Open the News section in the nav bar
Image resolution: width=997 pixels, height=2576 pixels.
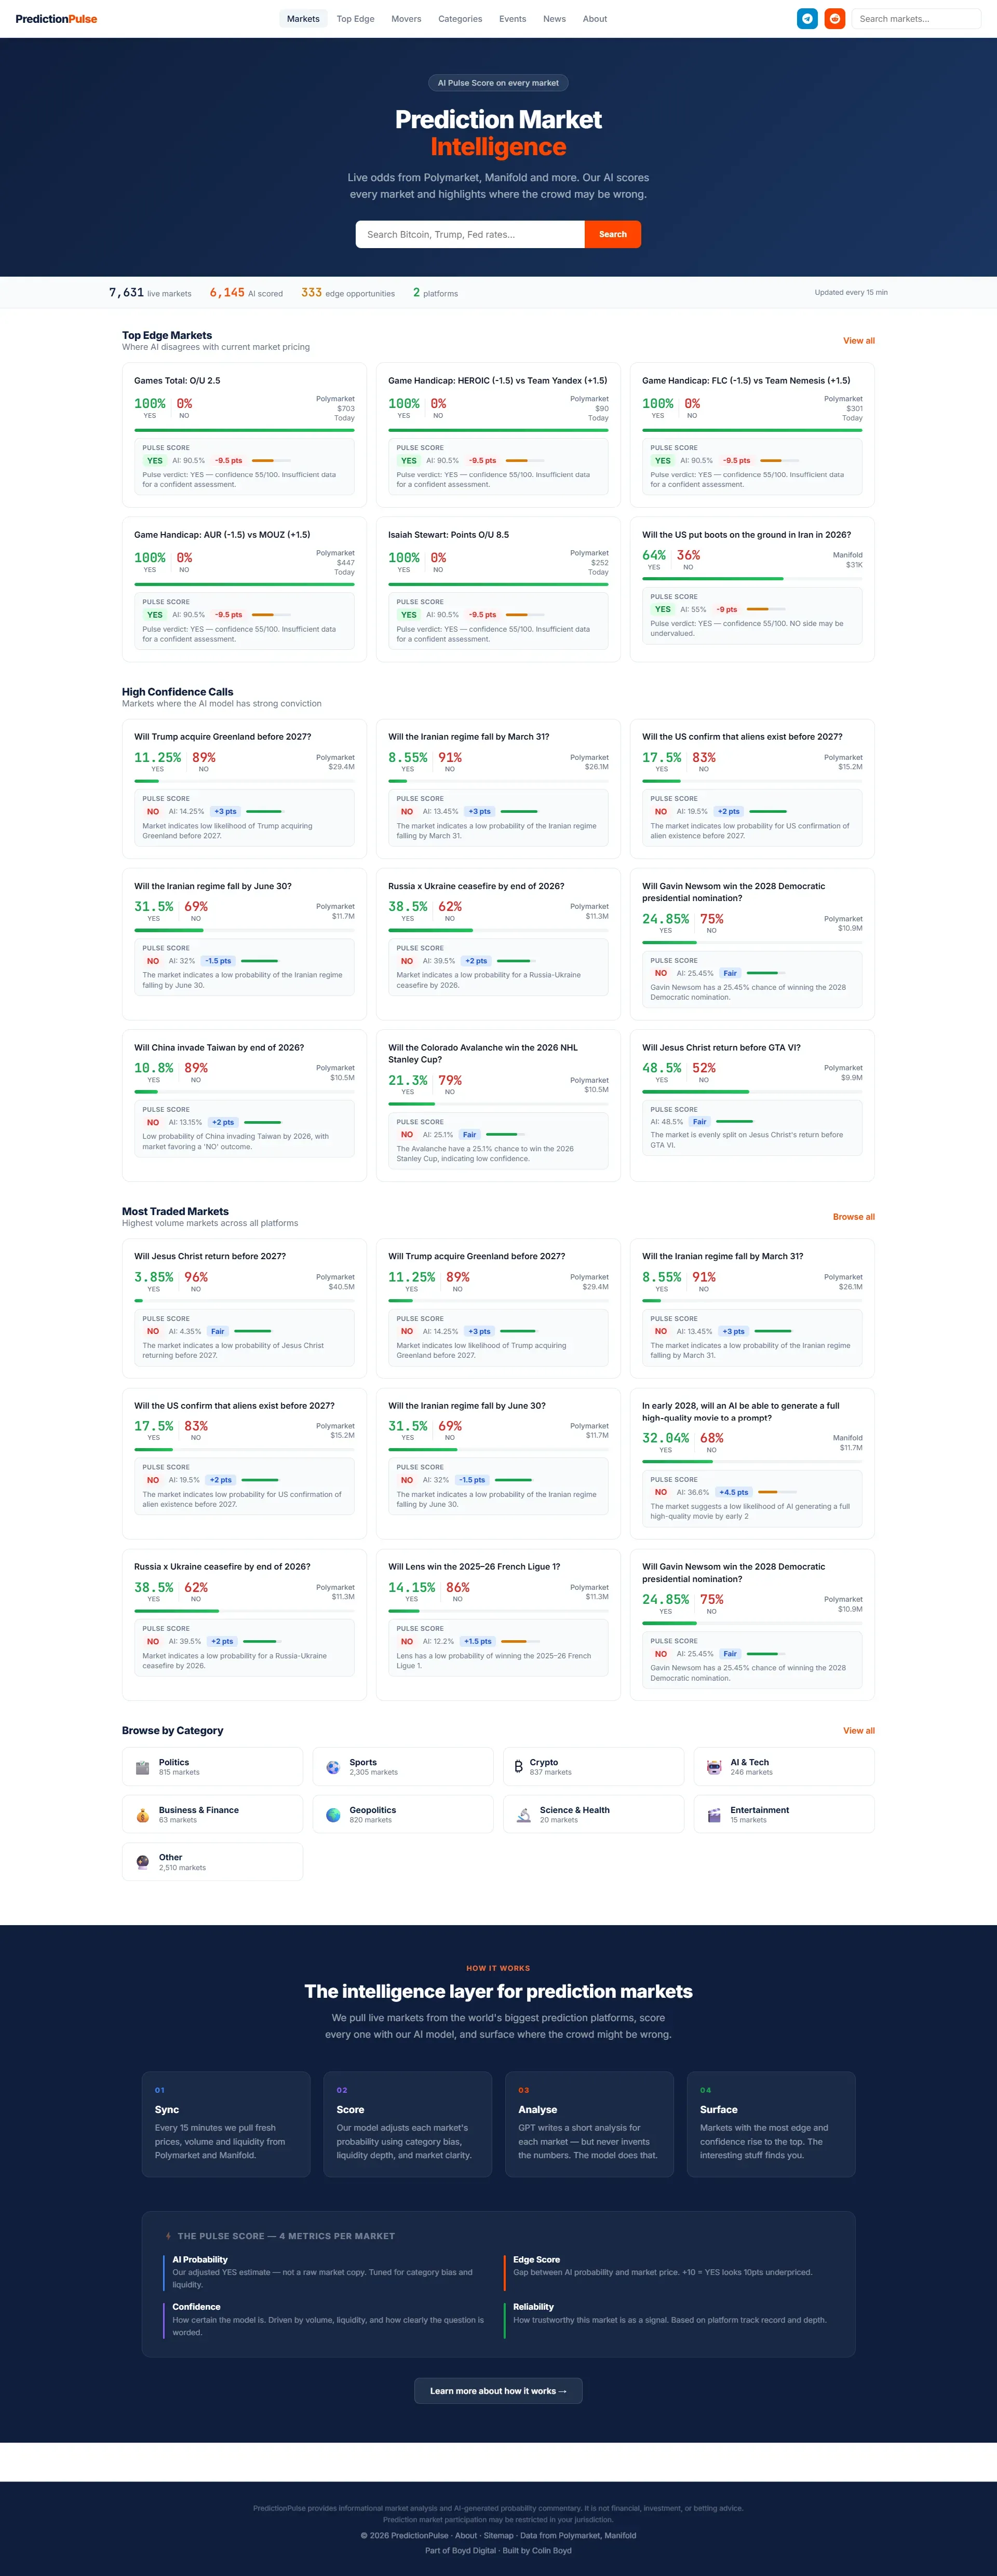[554, 18]
